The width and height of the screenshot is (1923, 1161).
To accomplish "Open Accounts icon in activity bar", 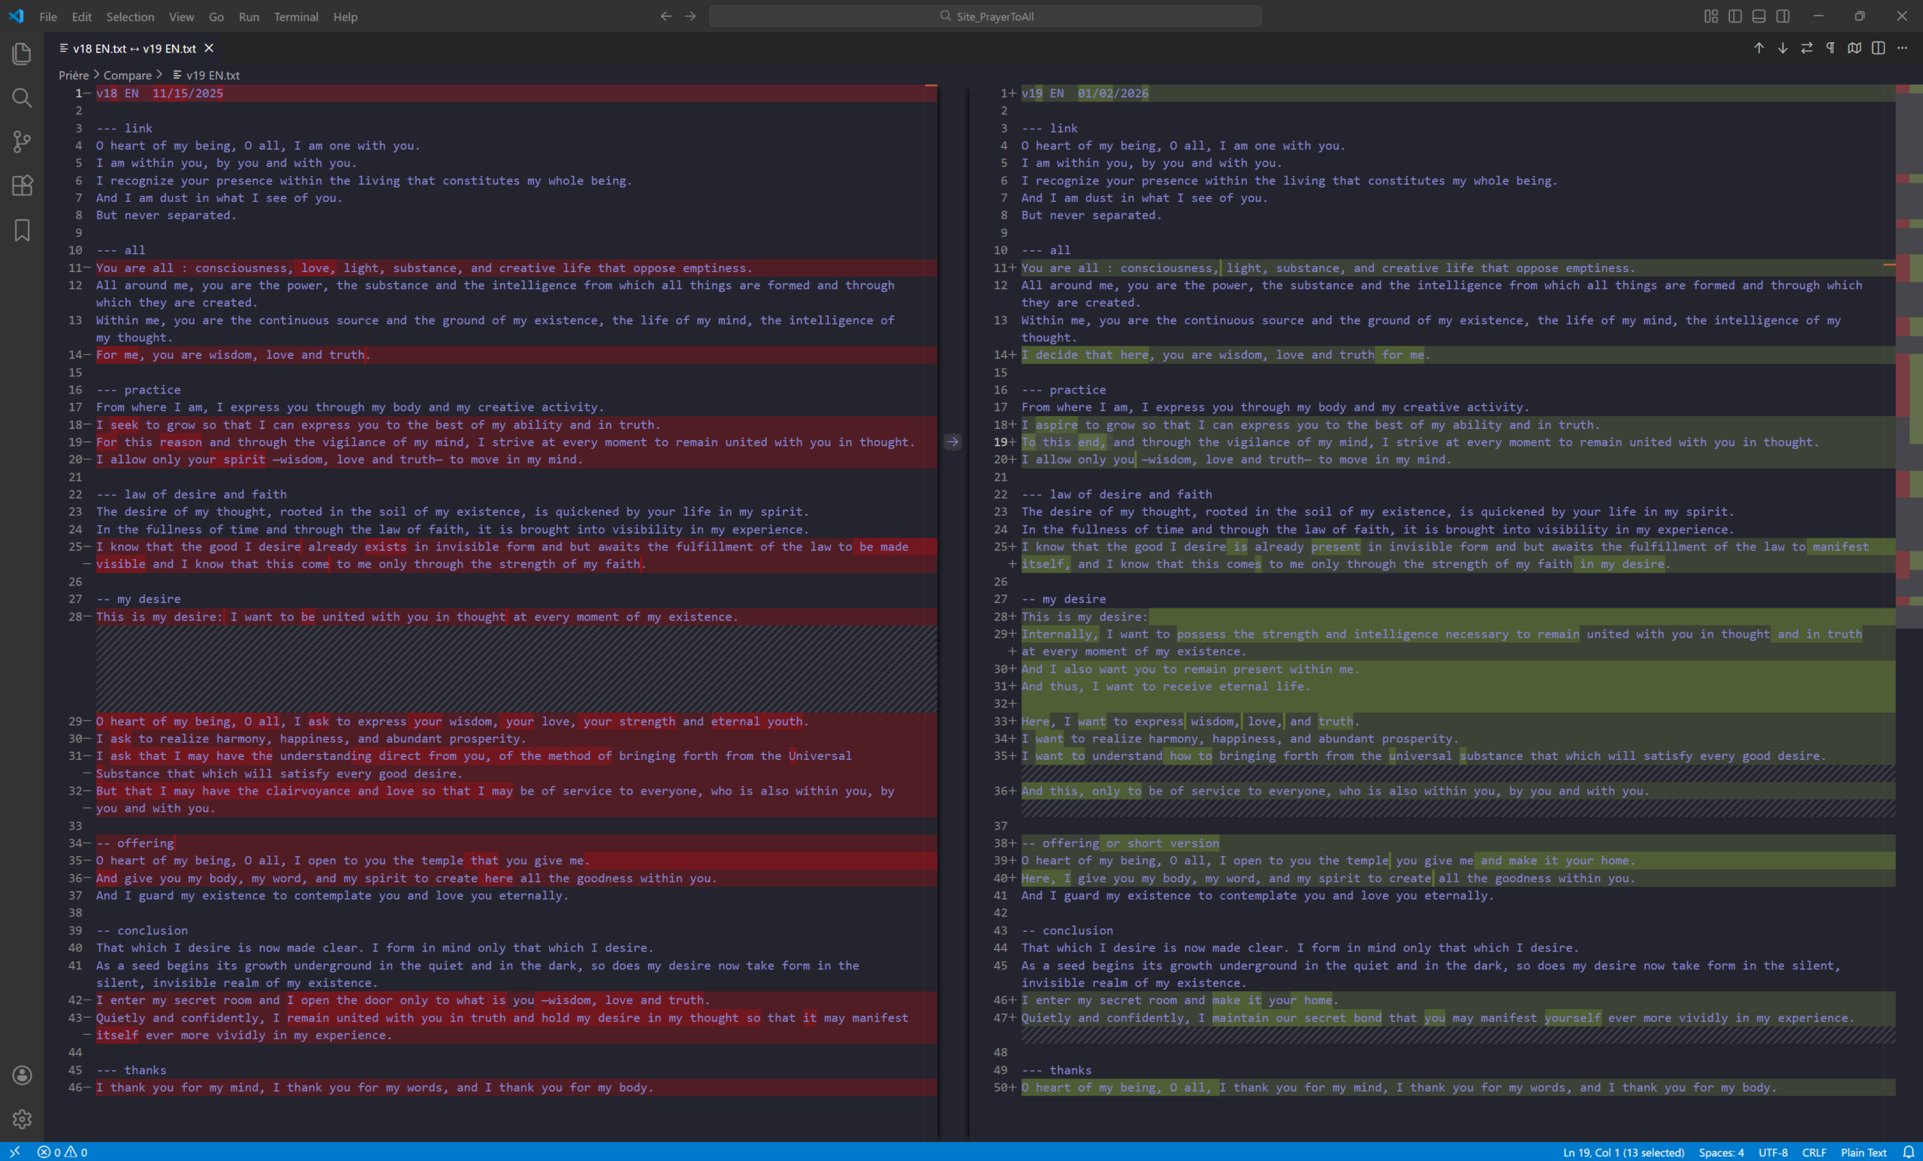I will coord(22,1075).
